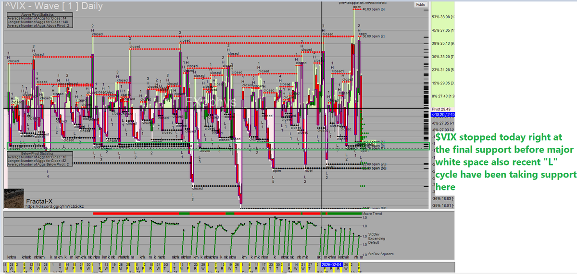Viewport: 577px width, 274px height.
Task: Click the 'Average Number of Aggs Below Pivot : 2' line
Action: [39, 164]
